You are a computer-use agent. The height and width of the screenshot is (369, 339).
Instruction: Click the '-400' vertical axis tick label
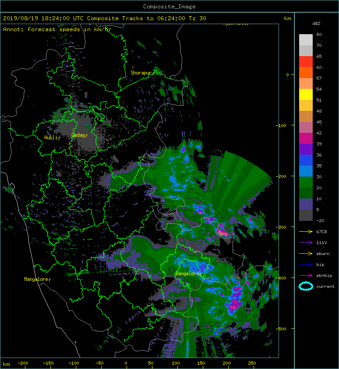tap(281, 278)
